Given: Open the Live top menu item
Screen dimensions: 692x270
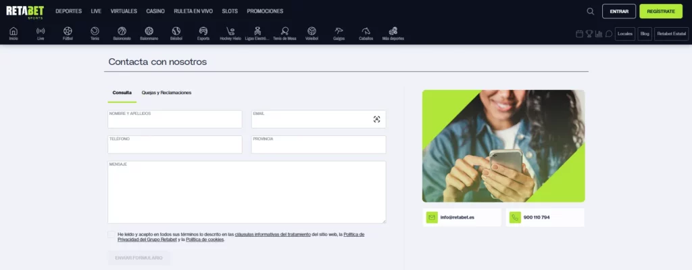Looking at the screenshot, I should [x=96, y=12].
